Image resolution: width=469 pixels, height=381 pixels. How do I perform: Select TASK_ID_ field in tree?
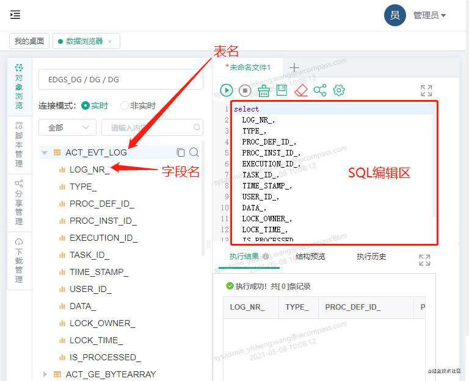tap(89, 255)
